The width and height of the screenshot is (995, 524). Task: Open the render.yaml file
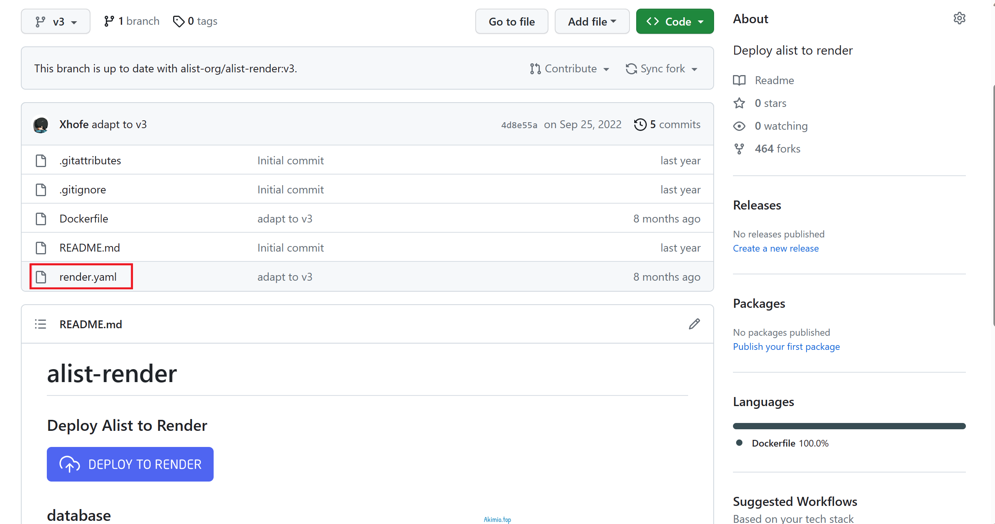[88, 277]
